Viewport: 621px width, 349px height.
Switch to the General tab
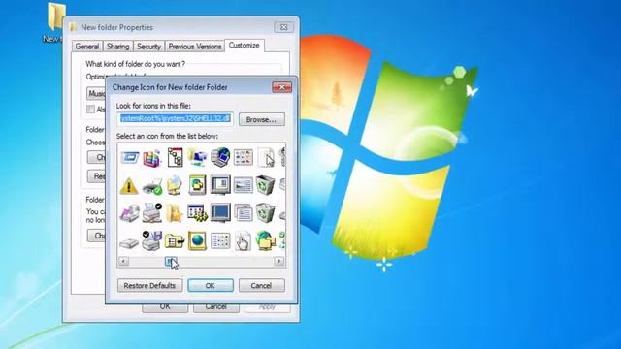click(87, 47)
